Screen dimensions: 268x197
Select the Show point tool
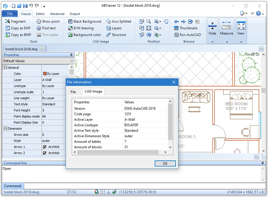click(x=48, y=21)
